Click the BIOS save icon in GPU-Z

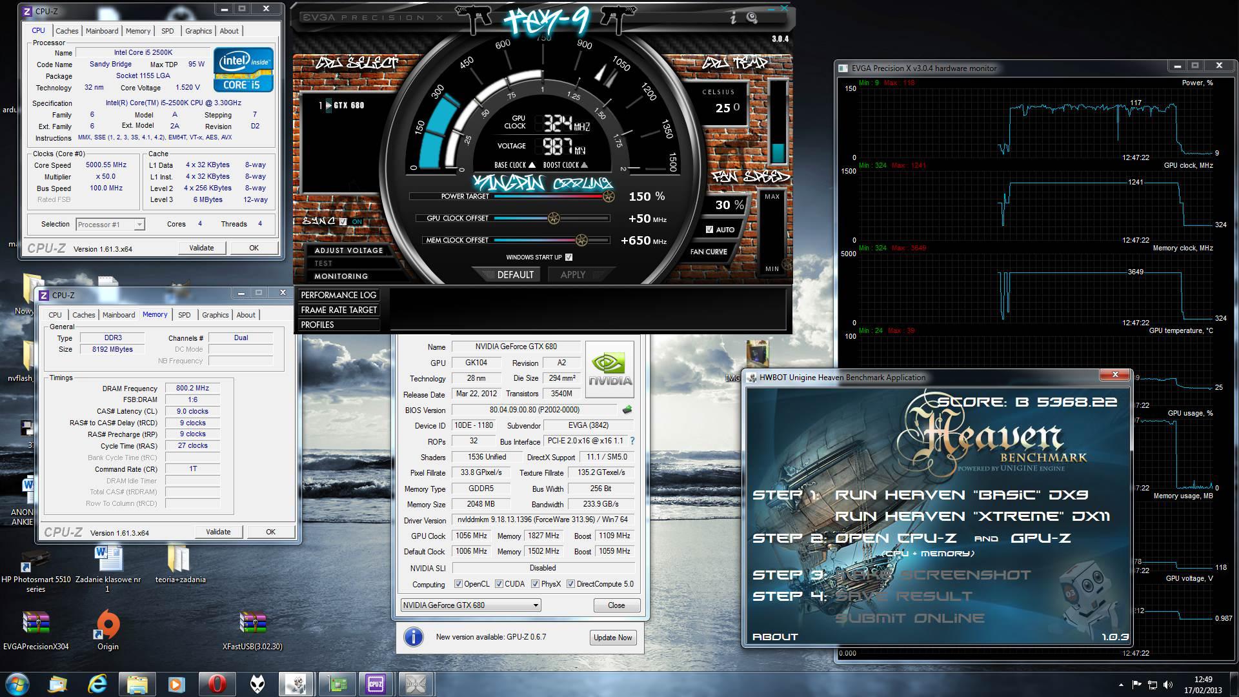[x=627, y=410]
